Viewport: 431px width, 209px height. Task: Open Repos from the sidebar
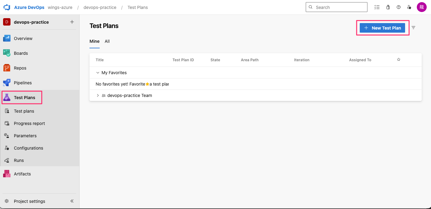pos(20,68)
